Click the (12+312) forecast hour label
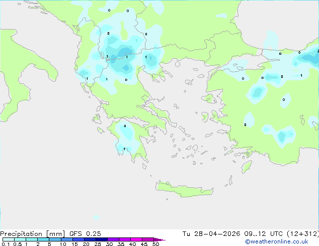 (303, 233)
